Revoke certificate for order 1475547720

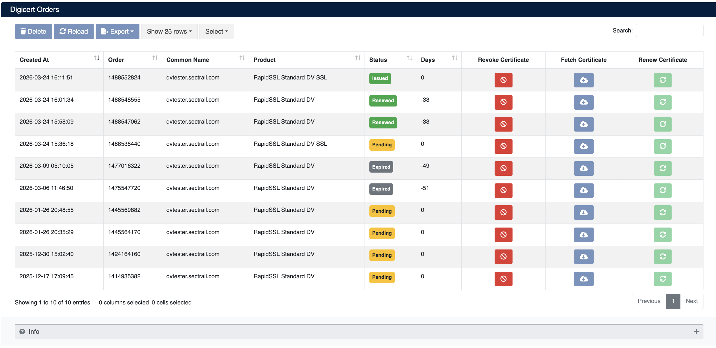(503, 191)
